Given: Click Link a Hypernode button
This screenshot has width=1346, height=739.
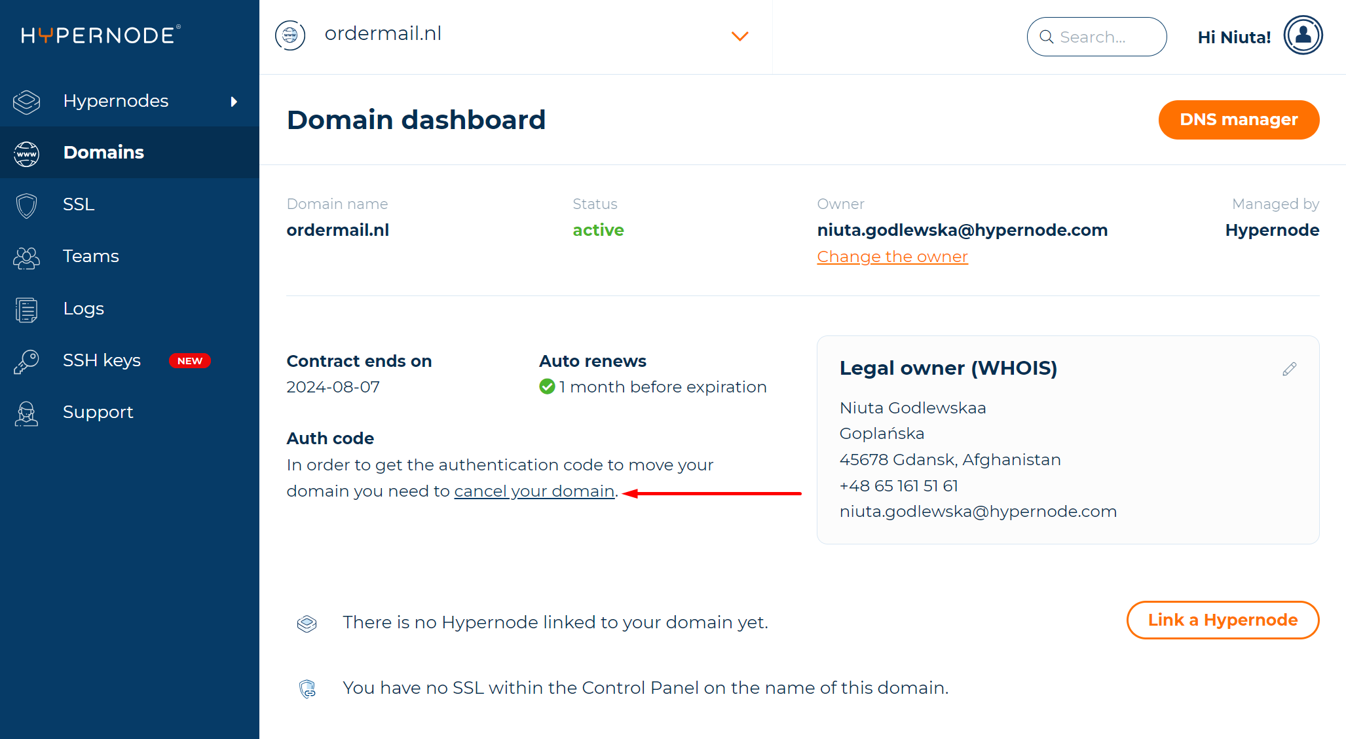Looking at the screenshot, I should (x=1223, y=620).
